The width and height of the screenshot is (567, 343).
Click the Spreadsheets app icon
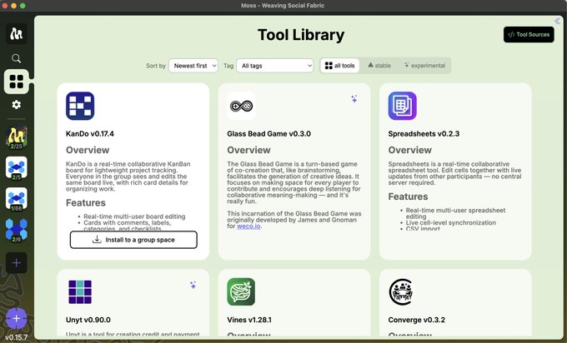403,106
